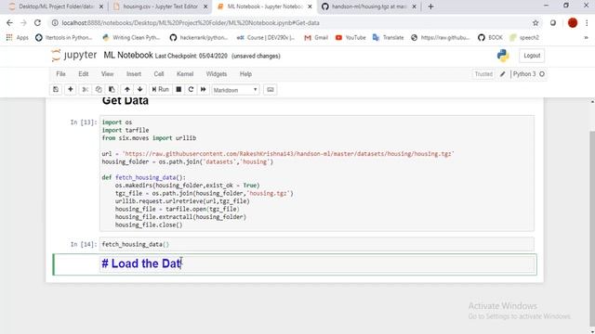Click the '# Load the Dat' markdown cell

[318, 263]
